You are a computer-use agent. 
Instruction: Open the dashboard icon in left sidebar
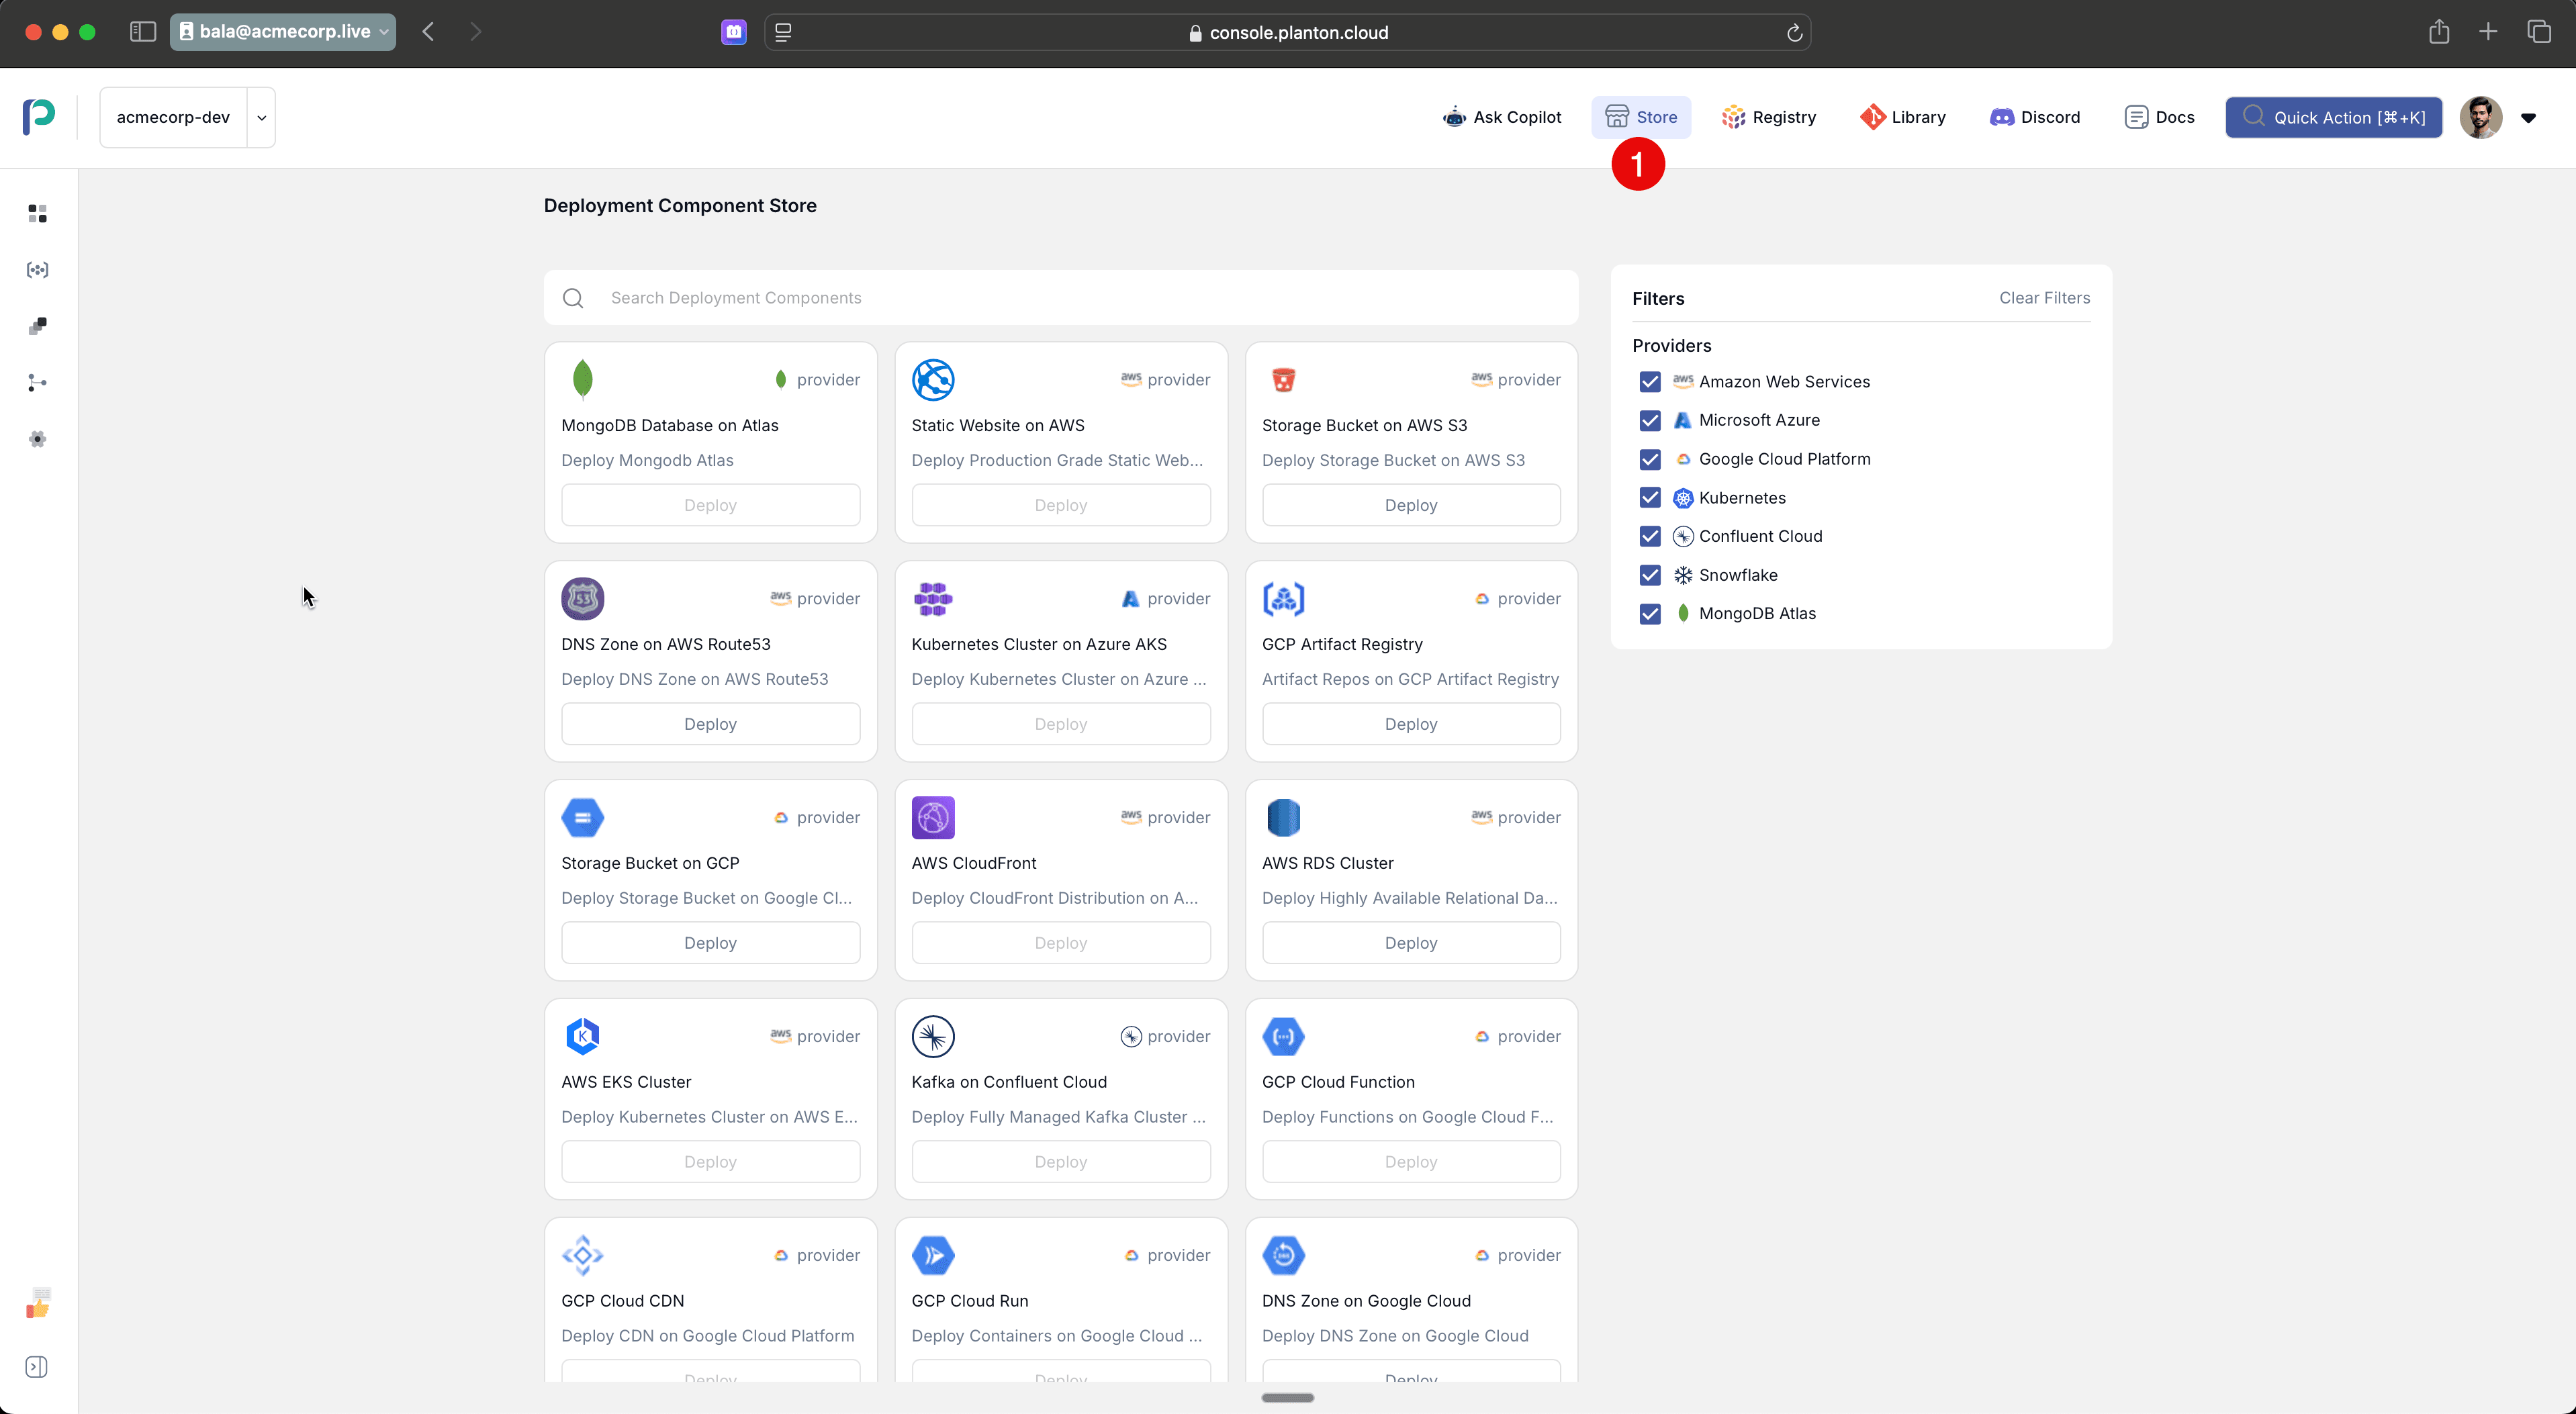click(x=37, y=213)
